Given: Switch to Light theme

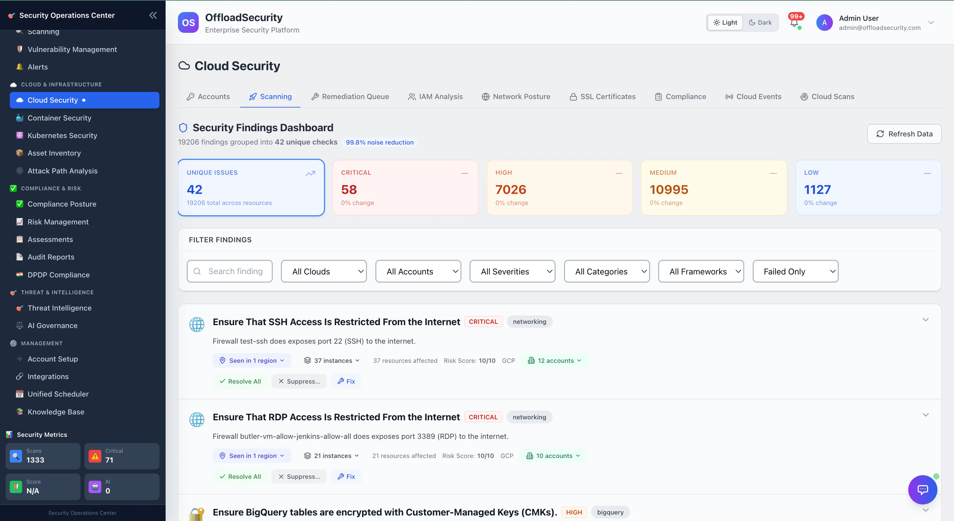Looking at the screenshot, I should pyautogui.click(x=725, y=23).
